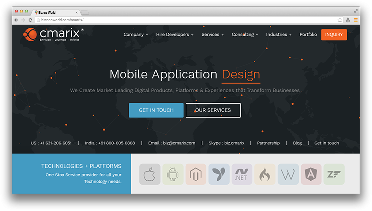This screenshot has height=211, width=372.
Task: Click the Yii framework icon
Action: pos(219,174)
